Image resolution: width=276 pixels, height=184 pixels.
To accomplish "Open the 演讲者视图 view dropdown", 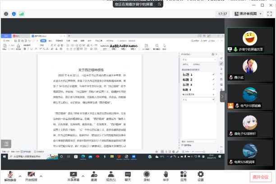I will tap(248, 14).
